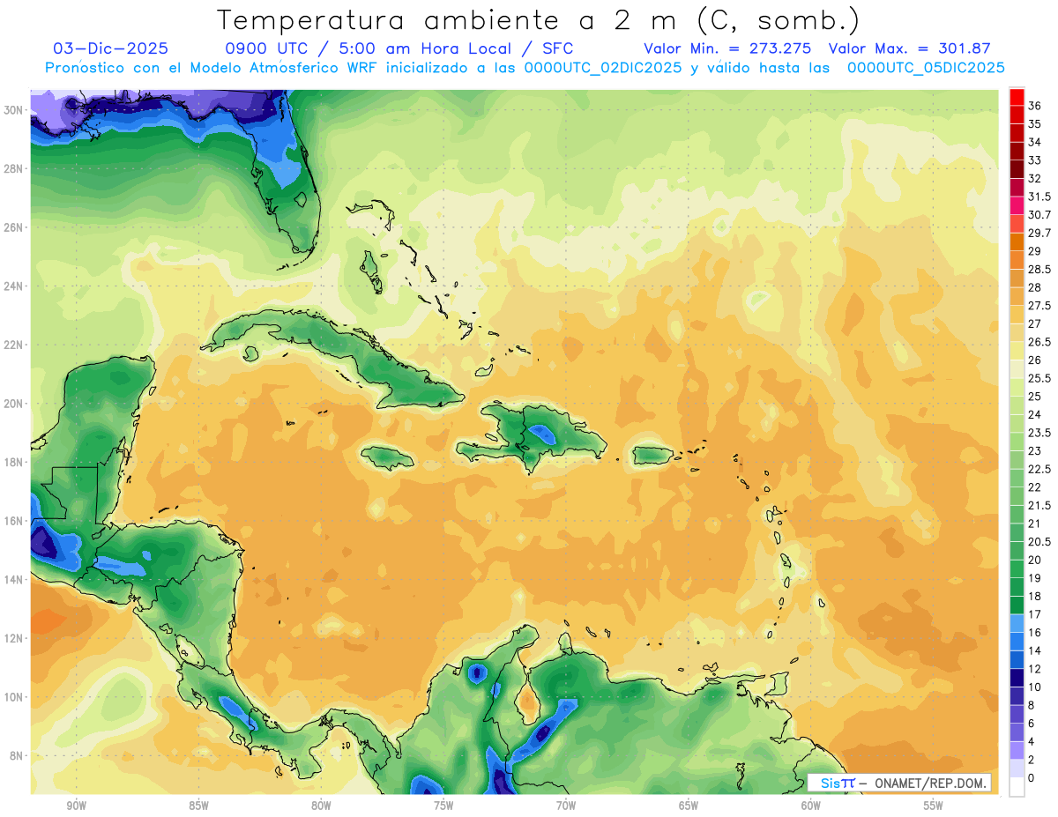
Task: Click the legend value '17'
Action: [x=1035, y=614]
